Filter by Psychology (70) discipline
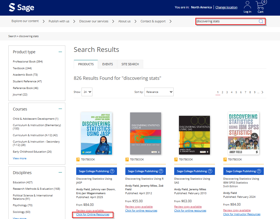The image size is (280, 219). coord(23,205)
